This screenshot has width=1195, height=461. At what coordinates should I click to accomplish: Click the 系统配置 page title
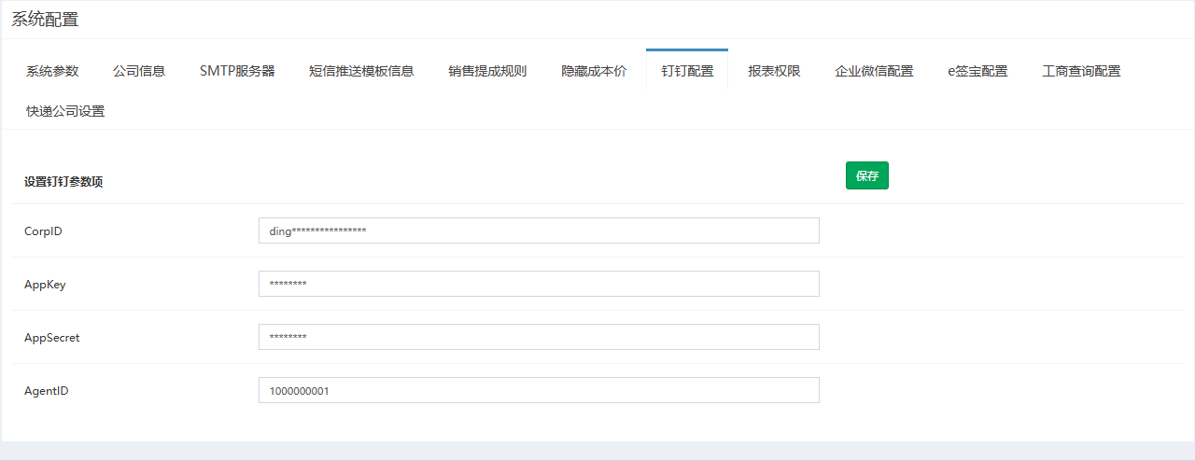[45, 20]
